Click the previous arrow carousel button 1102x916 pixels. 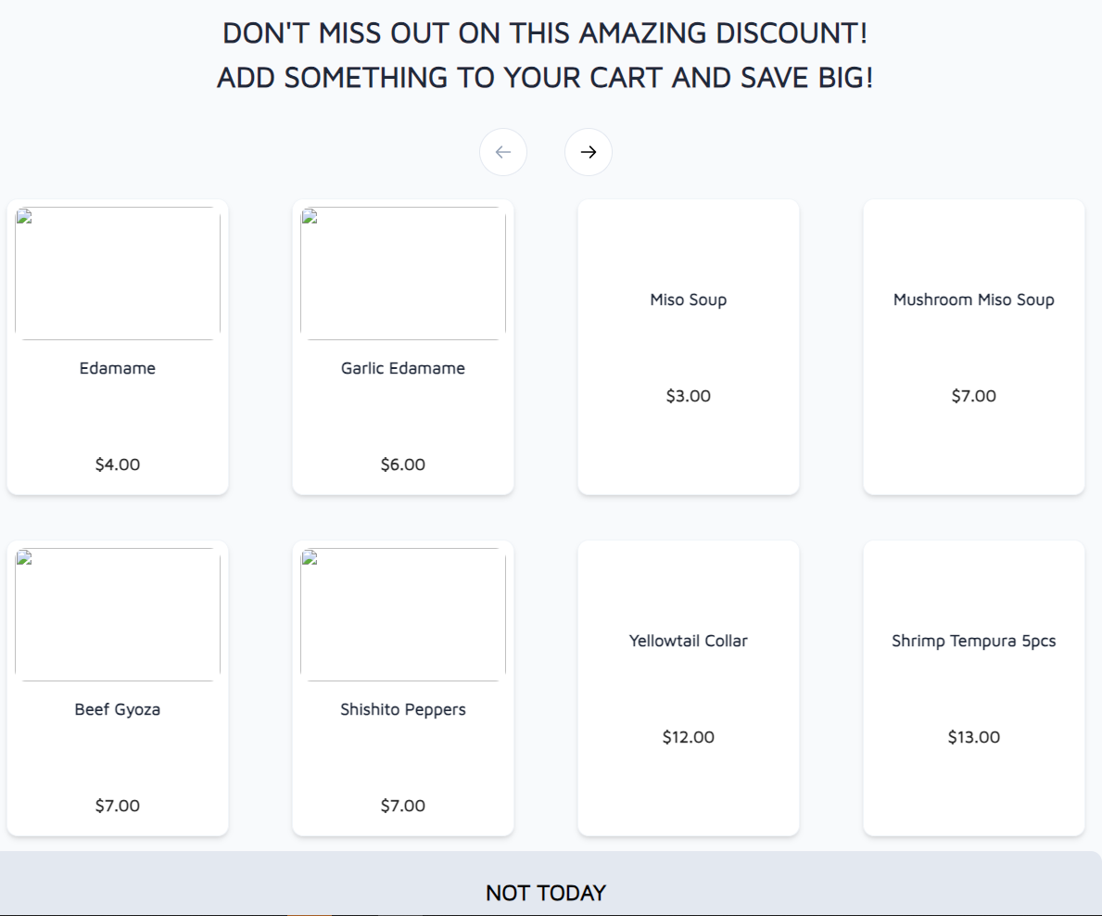503,152
